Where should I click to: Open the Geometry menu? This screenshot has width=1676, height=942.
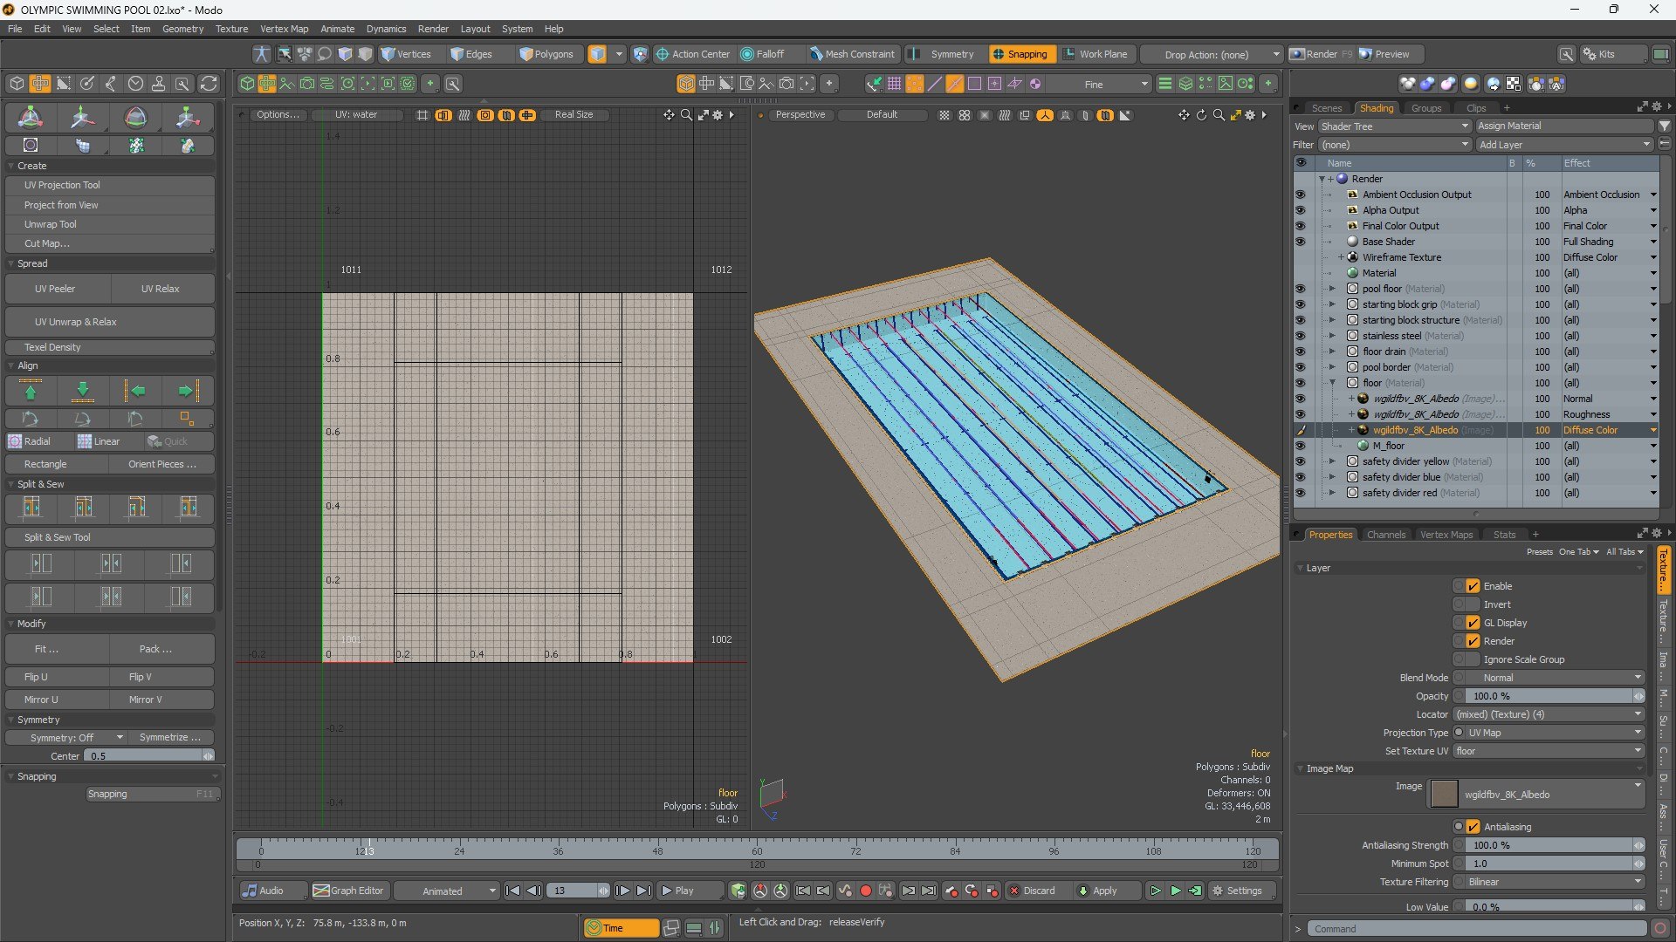click(182, 29)
